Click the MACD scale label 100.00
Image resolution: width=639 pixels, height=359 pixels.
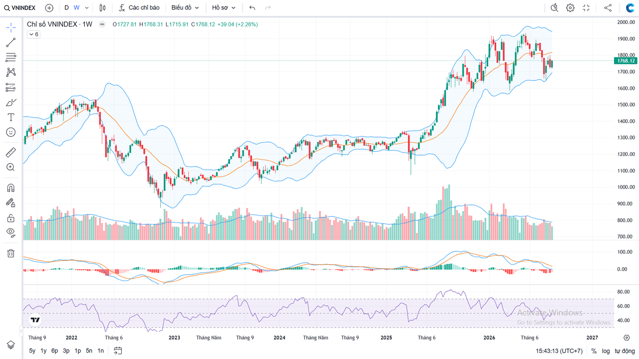tap(624, 252)
